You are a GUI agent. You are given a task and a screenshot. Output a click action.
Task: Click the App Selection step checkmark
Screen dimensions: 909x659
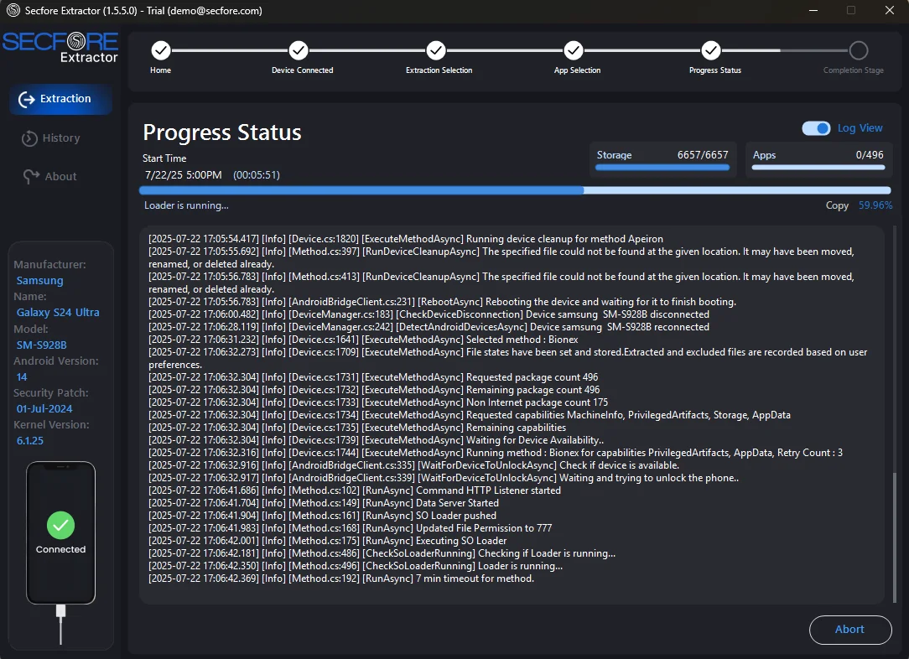click(x=574, y=50)
